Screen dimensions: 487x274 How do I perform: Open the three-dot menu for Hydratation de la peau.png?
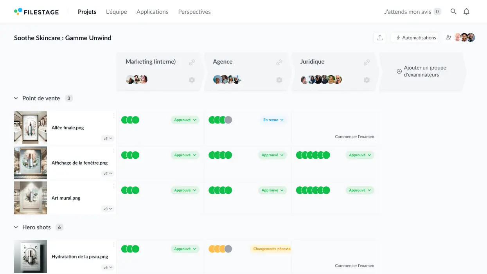tap(113, 245)
